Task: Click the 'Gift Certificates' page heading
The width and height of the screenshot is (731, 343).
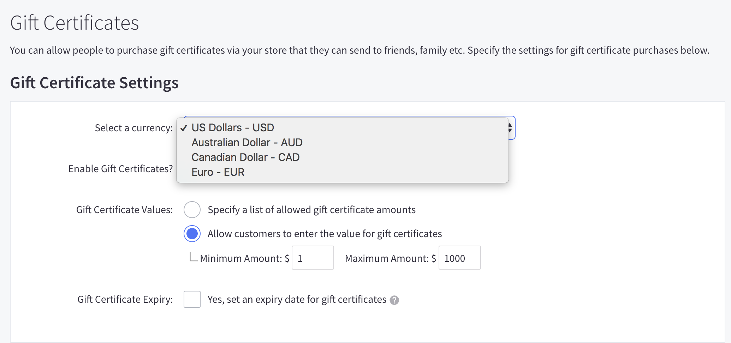Action: (74, 23)
